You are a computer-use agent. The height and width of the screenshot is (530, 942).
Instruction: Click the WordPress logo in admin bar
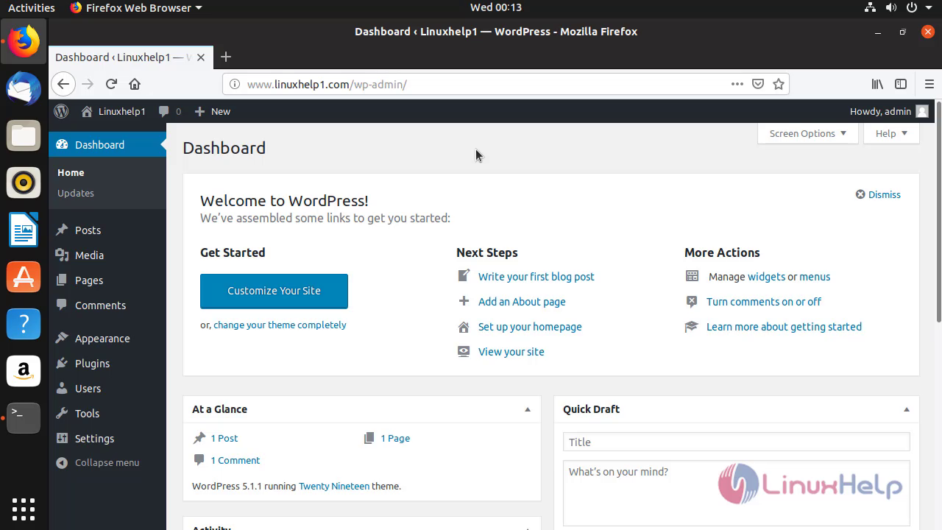tap(62, 111)
